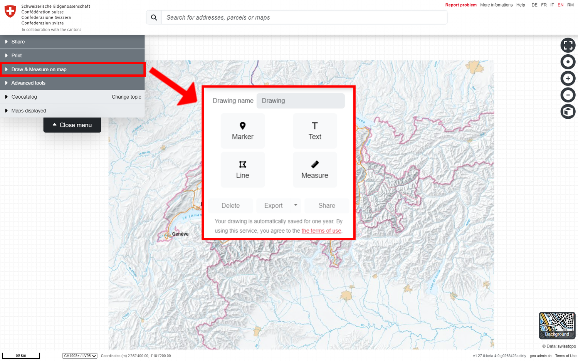Open the Maps displayed section
Screen dimensions: 578x361
(29, 111)
